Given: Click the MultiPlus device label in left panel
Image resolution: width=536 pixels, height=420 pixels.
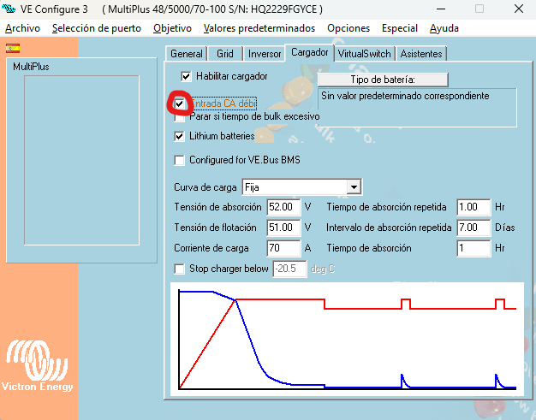Looking at the screenshot, I should (x=31, y=67).
